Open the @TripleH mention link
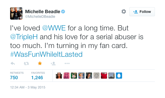 point(24,37)
